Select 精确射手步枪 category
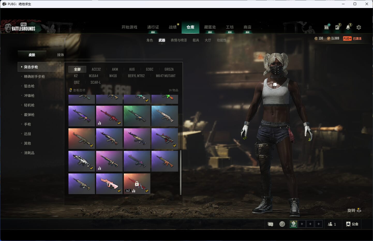This screenshot has height=241, width=373. (x=34, y=77)
